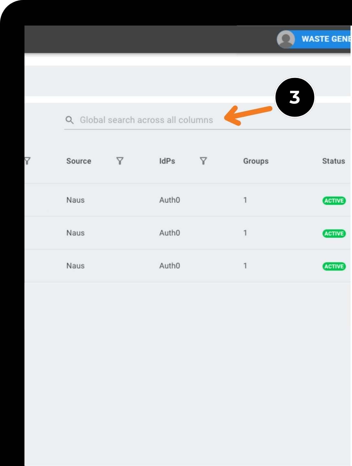The image size is (352, 466).
Task: Sort by the IdPs column header
Action: pyautogui.click(x=167, y=161)
